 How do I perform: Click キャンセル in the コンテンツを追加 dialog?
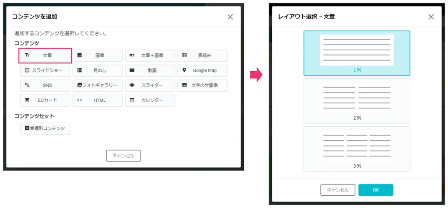click(123, 156)
